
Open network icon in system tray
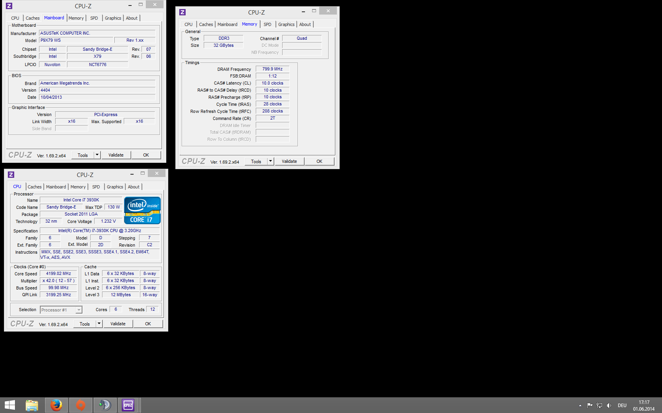(599, 405)
